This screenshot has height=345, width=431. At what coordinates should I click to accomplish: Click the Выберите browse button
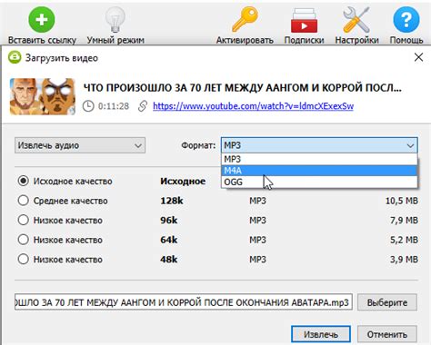(x=387, y=302)
